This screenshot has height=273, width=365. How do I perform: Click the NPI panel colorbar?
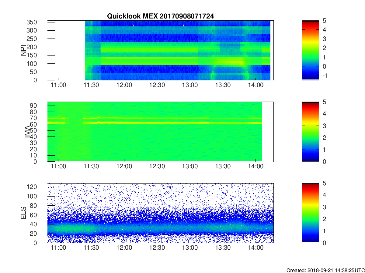(310, 50)
